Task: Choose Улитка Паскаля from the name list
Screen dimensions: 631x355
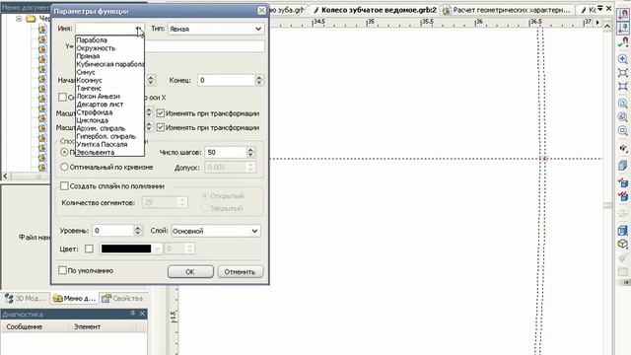Action: tap(102, 144)
